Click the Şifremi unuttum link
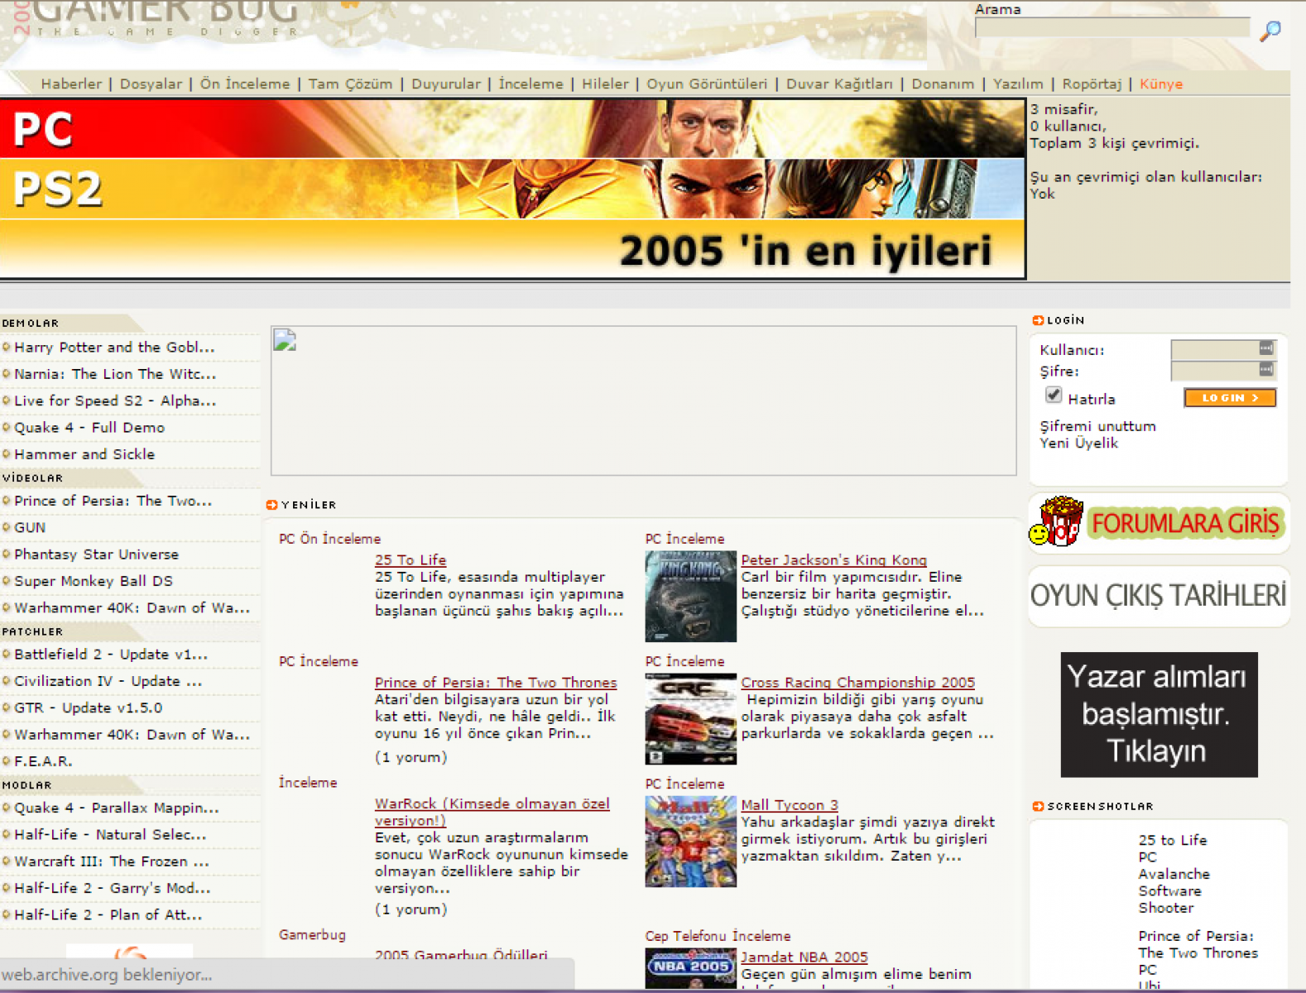The width and height of the screenshot is (1306, 993). click(x=1097, y=426)
